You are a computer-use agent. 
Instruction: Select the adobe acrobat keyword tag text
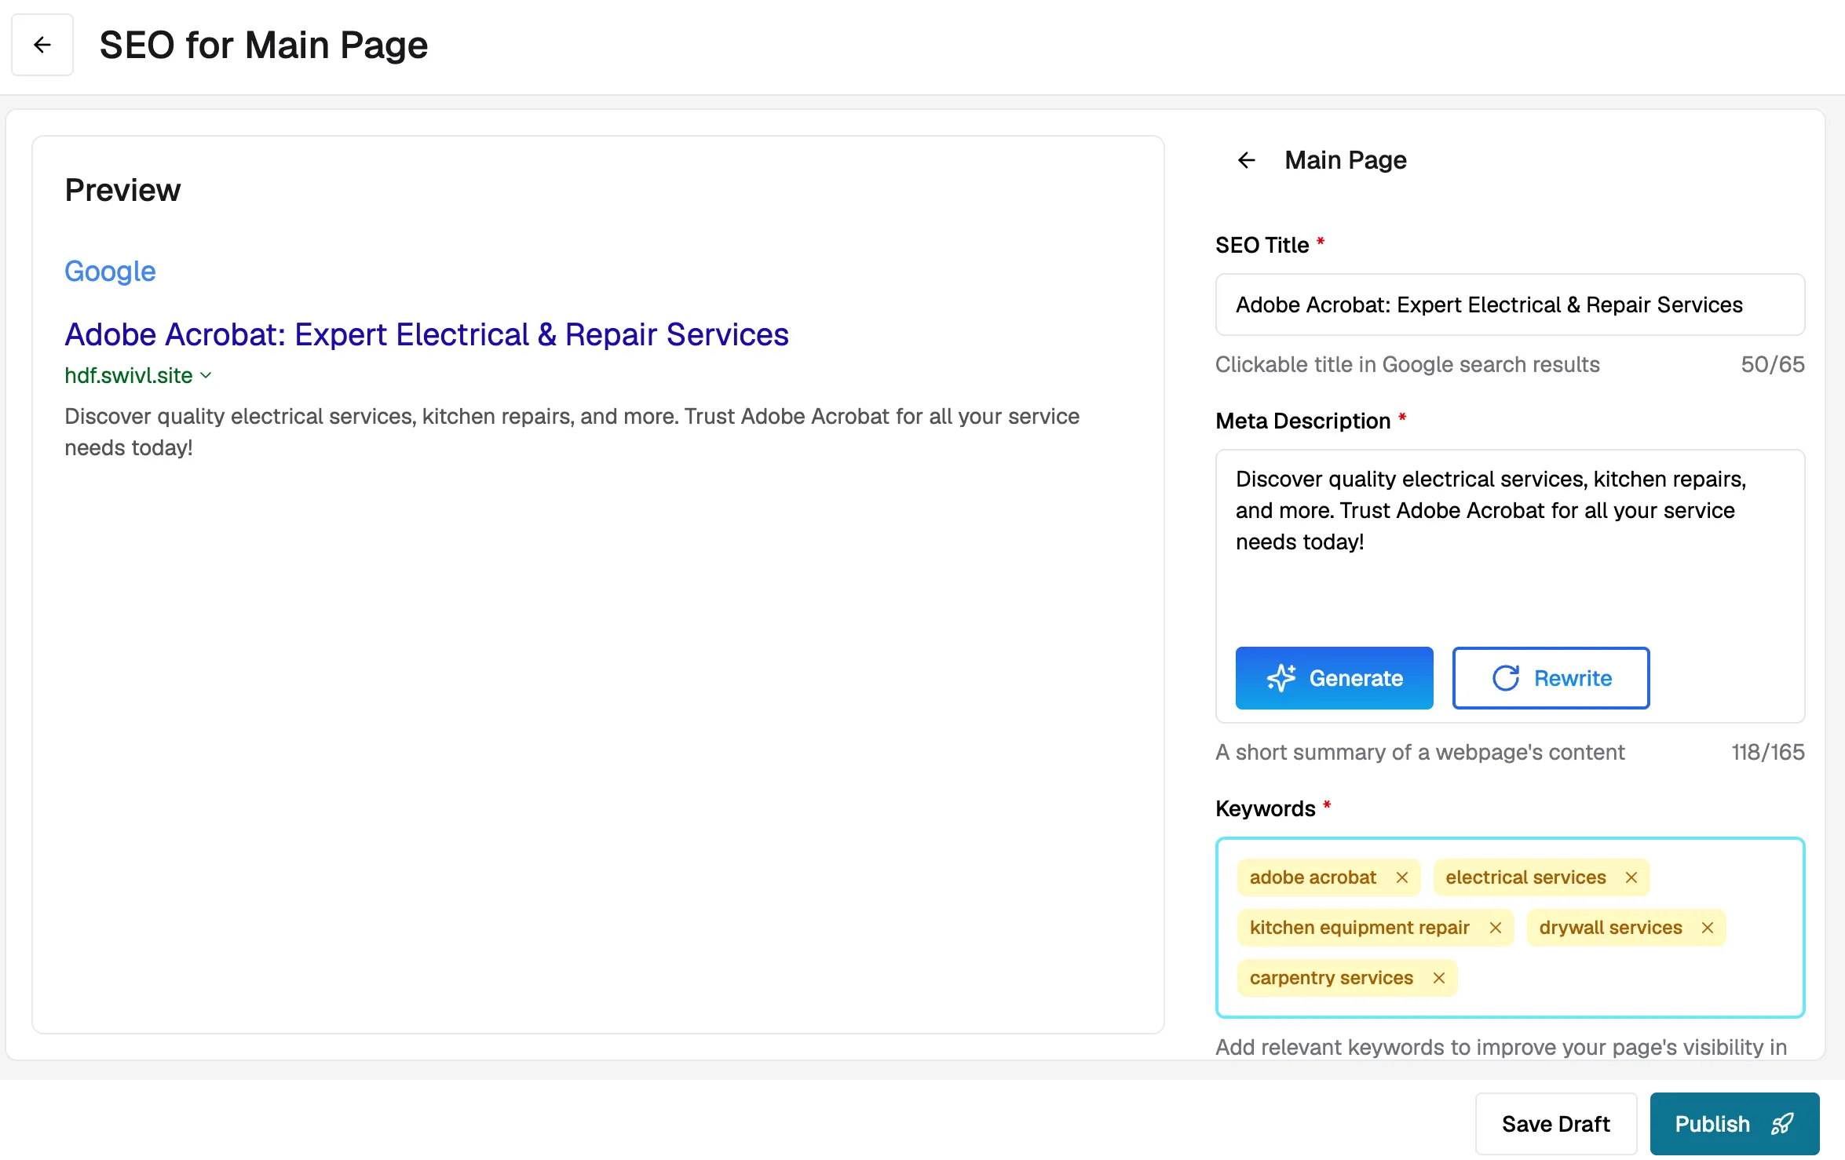[x=1313, y=877]
